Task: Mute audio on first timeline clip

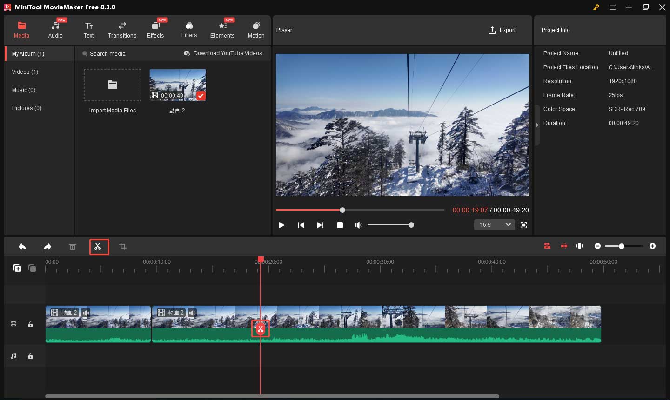Action: [x=86, y=313]
